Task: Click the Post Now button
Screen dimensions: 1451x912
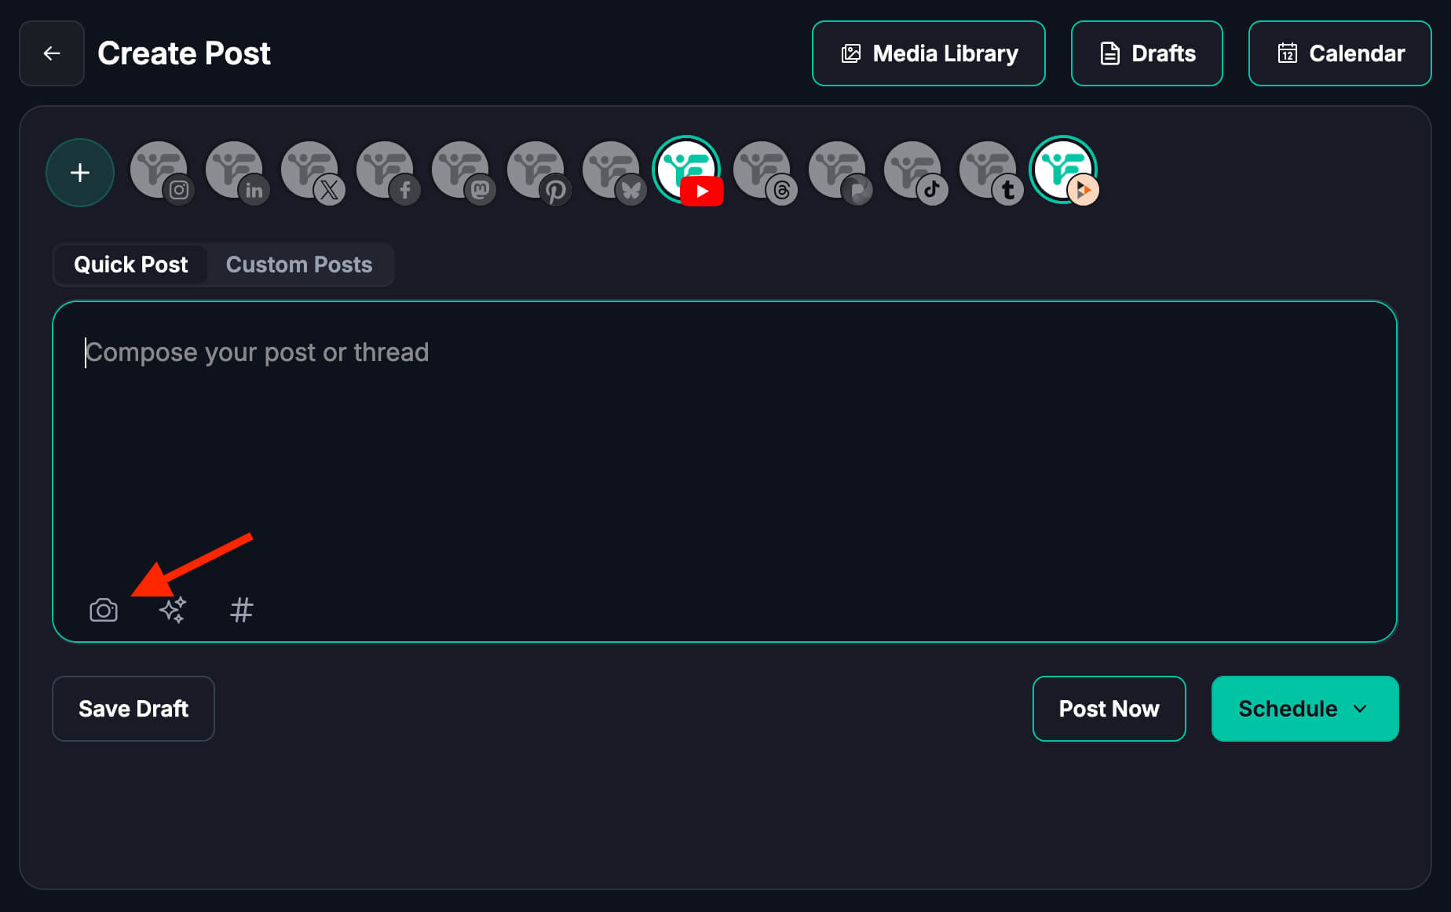Action: click(x=1109, y=709)
